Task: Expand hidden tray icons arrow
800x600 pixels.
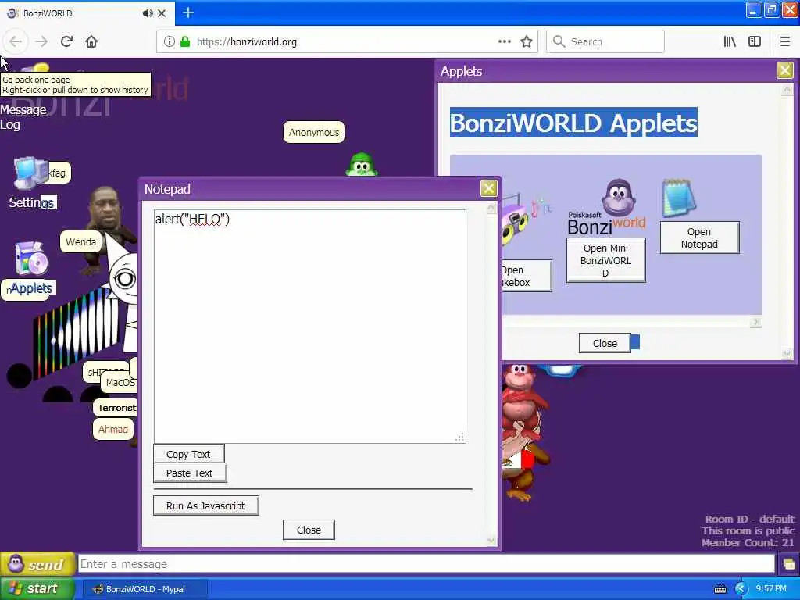Action: (x=741, y=589)
